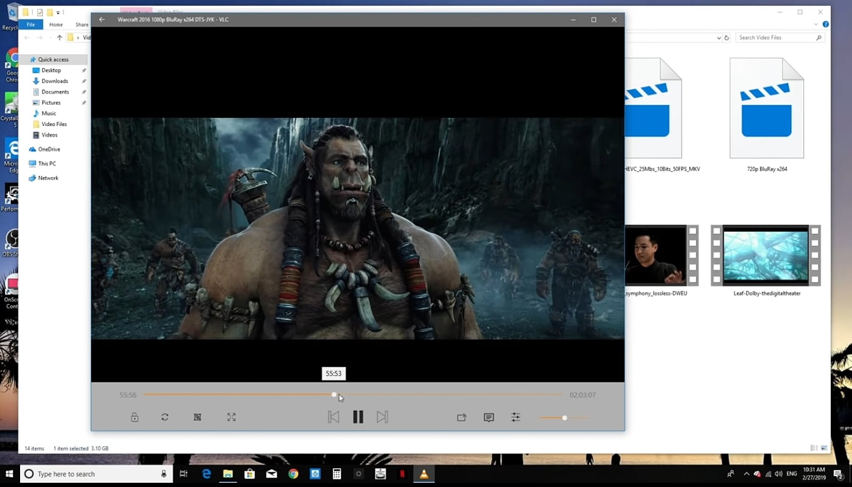Click the back arrow in VLC's title bar
The height and width of the screenshot is (487, 852).
102,19
